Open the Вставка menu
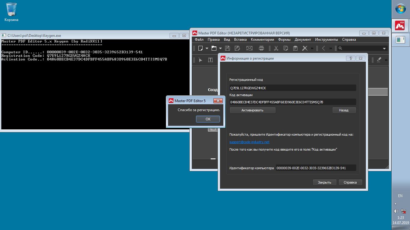The image size is (410, 230). point(240,40)
